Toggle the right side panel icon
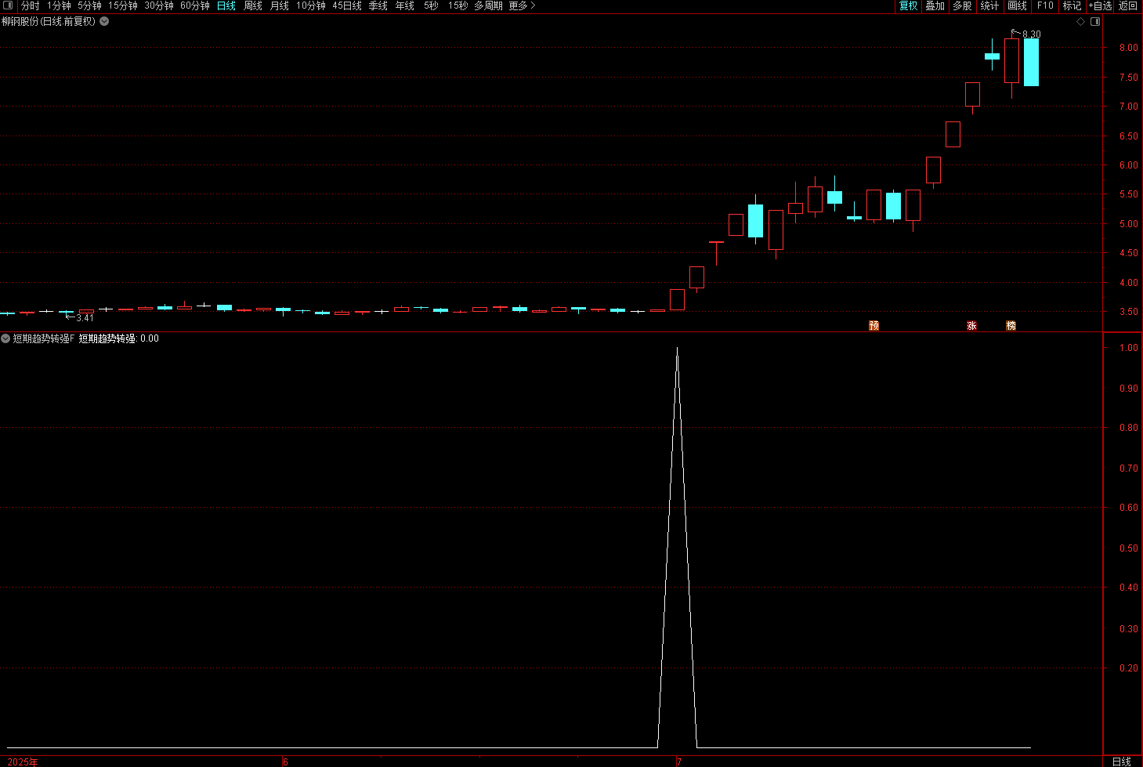The height and width of the screenshot is (767, 1143). coord(1095,22)
